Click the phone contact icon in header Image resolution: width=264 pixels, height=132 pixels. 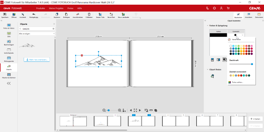click(207, 8)
